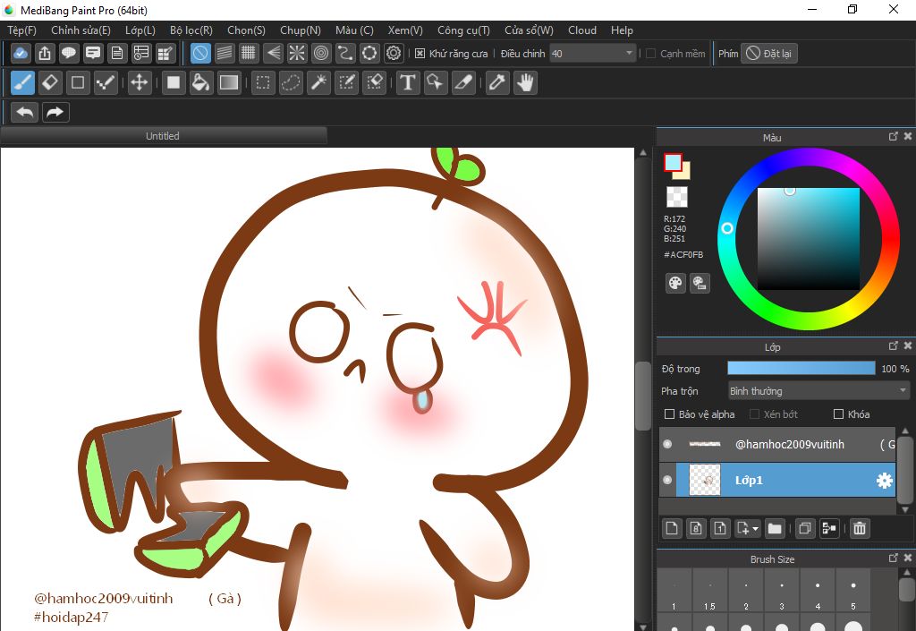Open the Chỉnh sửa(E) menu

[x=81, y=30]
